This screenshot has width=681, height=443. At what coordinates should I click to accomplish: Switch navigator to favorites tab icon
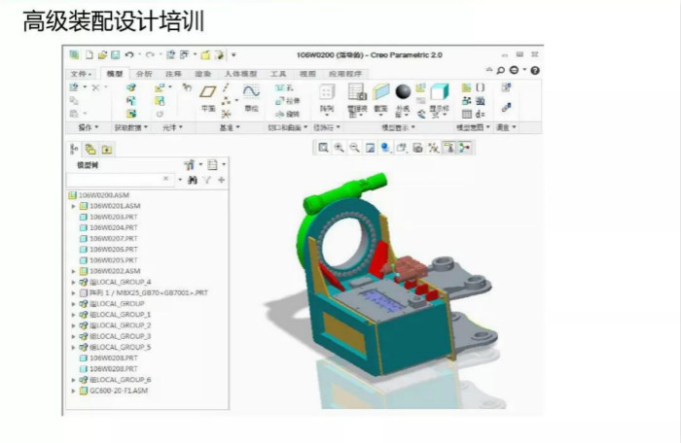pyautogui.click(x=106, y=150)
